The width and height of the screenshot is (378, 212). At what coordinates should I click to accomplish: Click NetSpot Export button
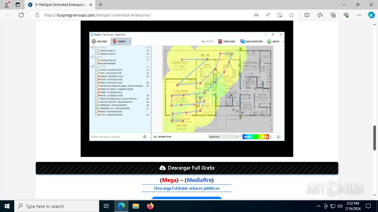point(208,42)
